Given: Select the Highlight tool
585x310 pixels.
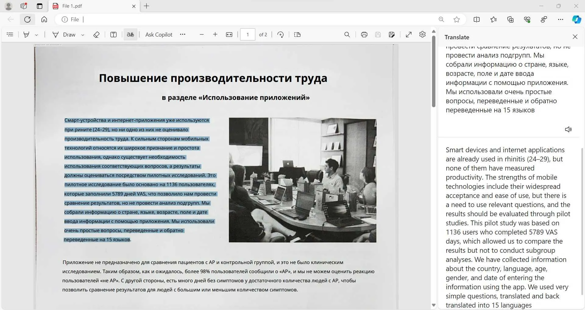Looking at the screenshot, I should [27, 34].
